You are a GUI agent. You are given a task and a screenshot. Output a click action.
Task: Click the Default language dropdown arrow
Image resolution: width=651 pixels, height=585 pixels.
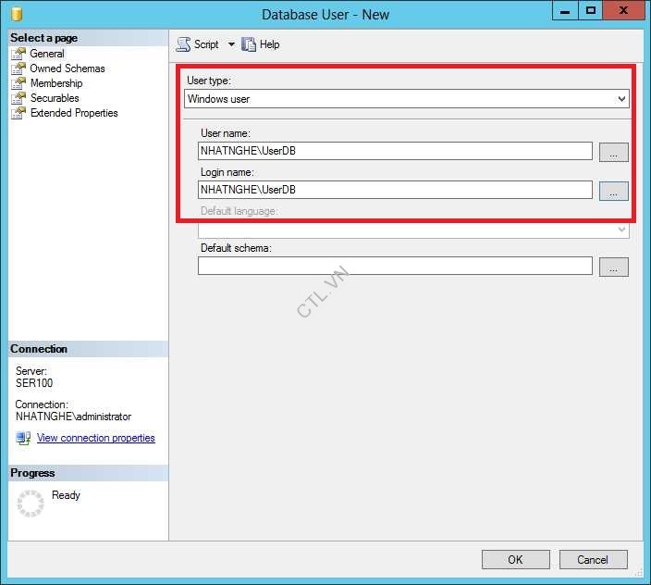tap(621, 230)
